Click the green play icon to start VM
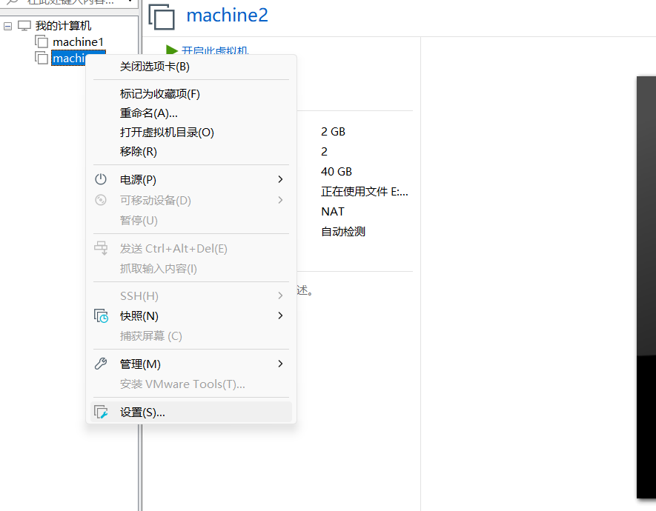Image resolution: width=656 pixels, height=511 pixels. [171, 50]
